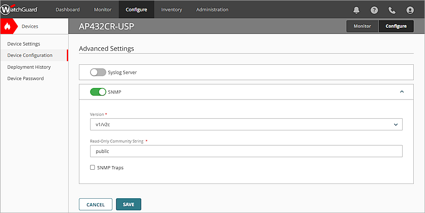
Task: Open the Version dropdown
Action: (x=246, y=125)
